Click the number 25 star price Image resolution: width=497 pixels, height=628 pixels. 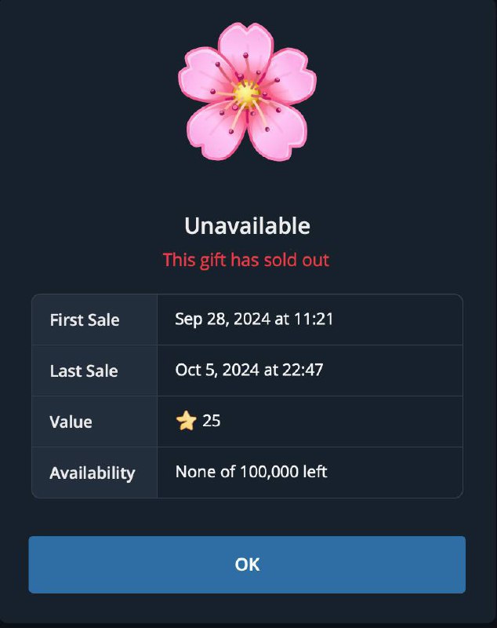(212, 421)
